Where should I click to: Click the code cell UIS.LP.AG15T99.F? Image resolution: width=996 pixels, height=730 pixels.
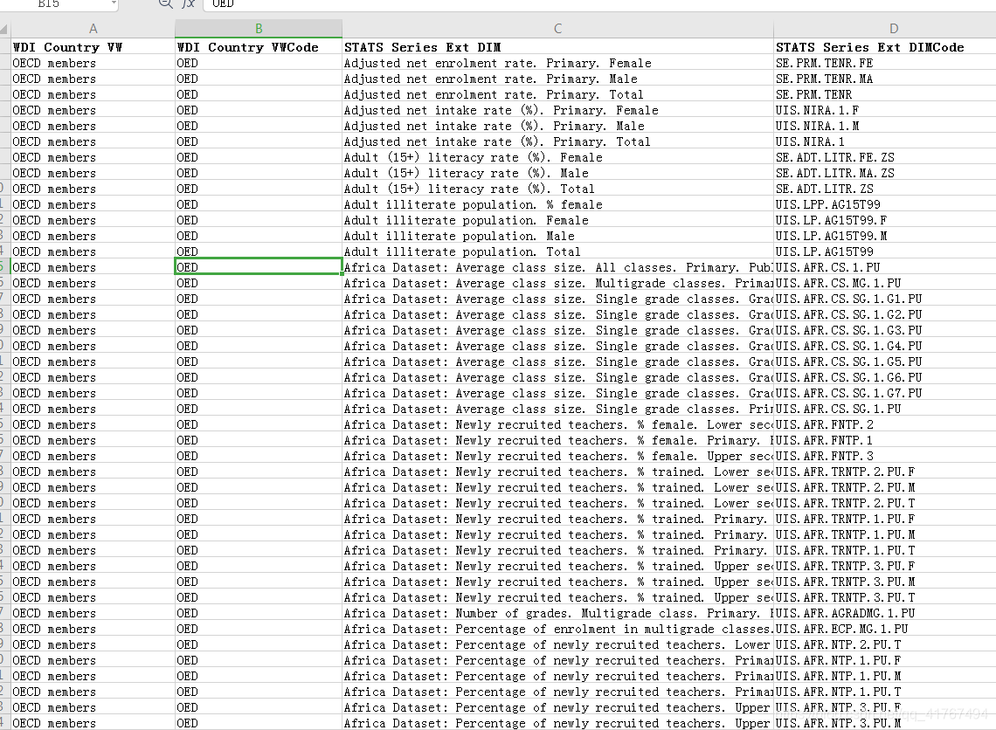885,220
